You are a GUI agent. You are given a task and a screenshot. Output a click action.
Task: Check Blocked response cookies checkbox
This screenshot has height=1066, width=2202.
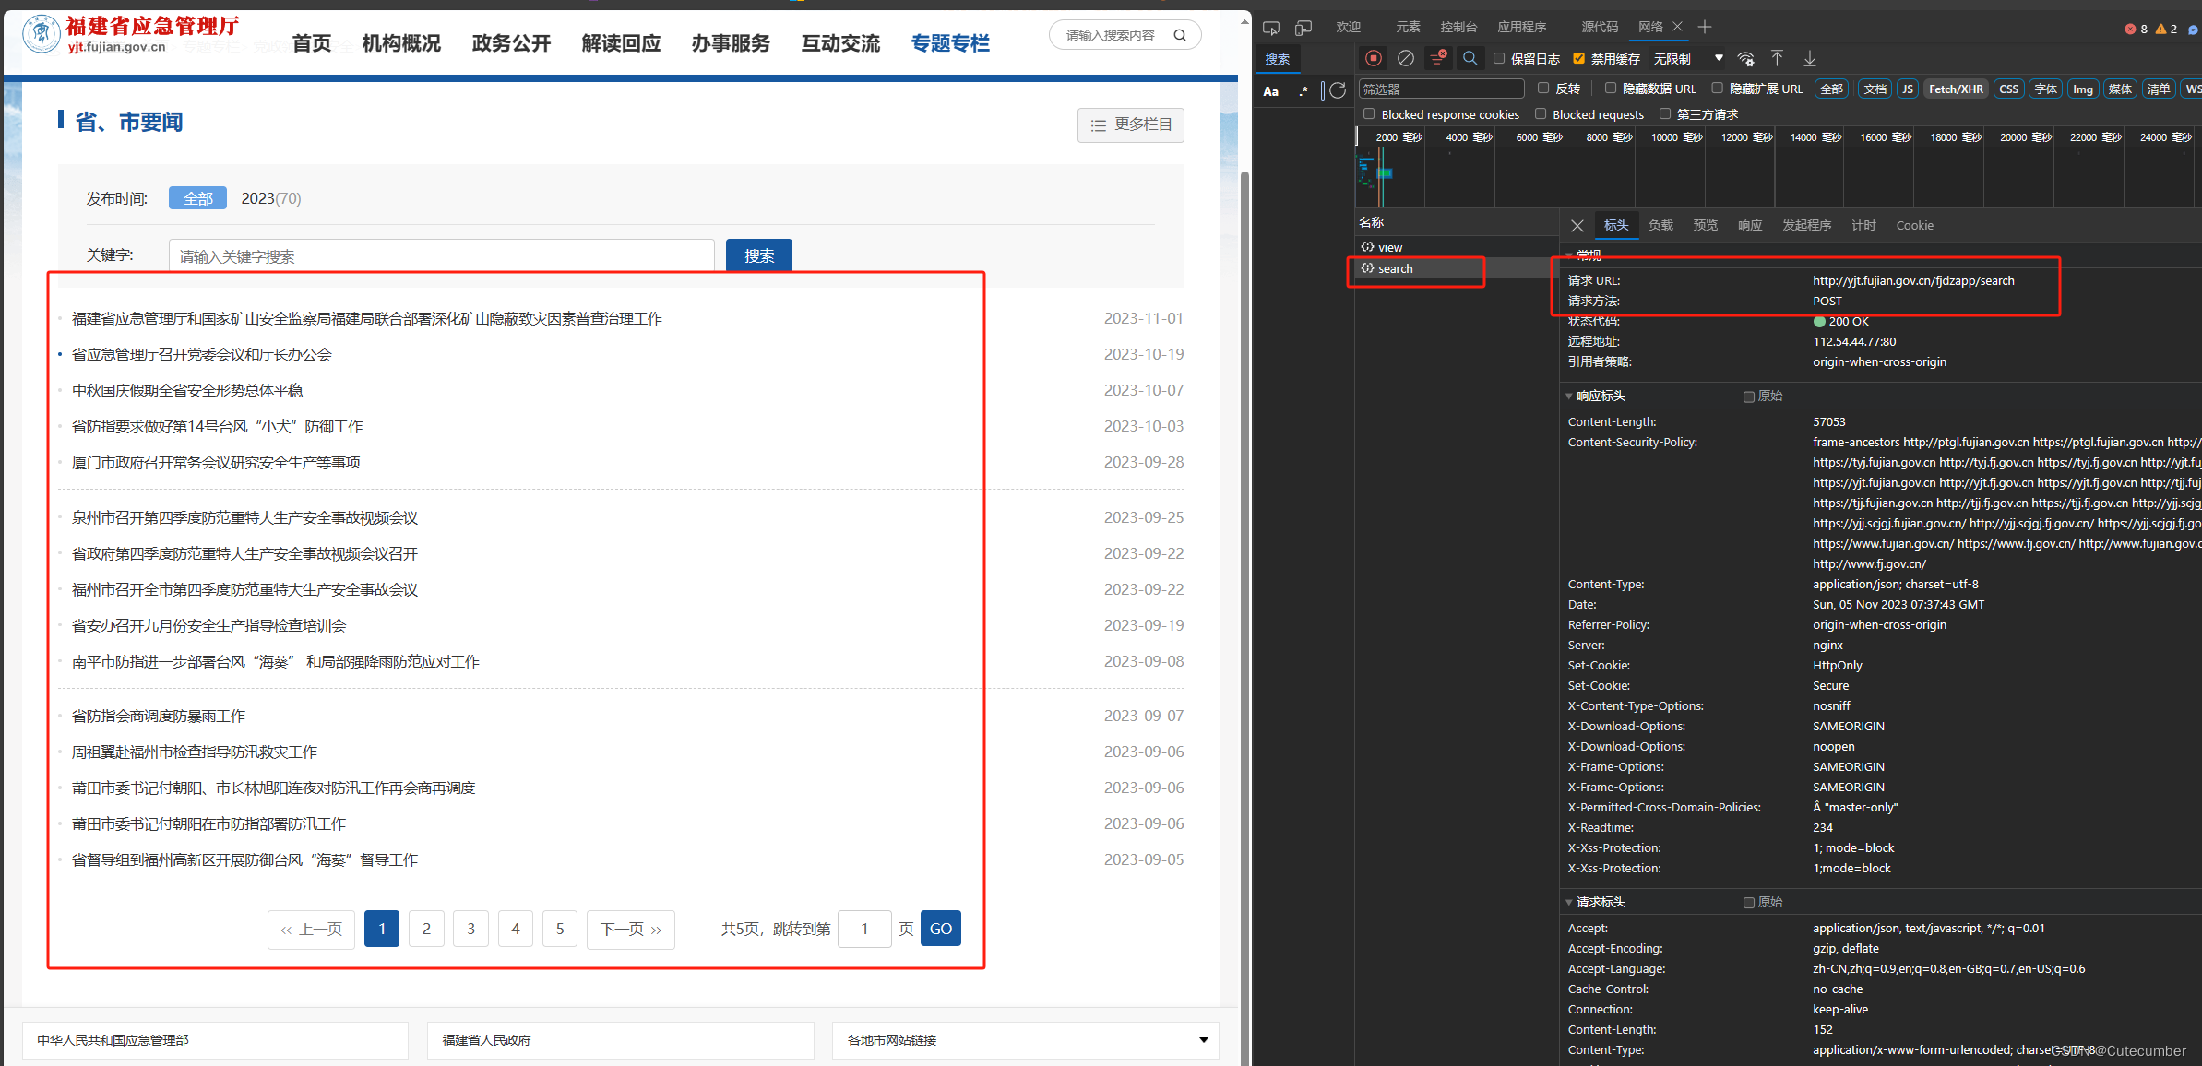coord(1369,114)
